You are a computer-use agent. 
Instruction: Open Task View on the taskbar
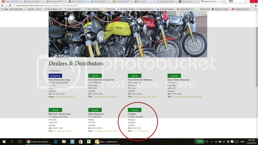pos(20,142)
